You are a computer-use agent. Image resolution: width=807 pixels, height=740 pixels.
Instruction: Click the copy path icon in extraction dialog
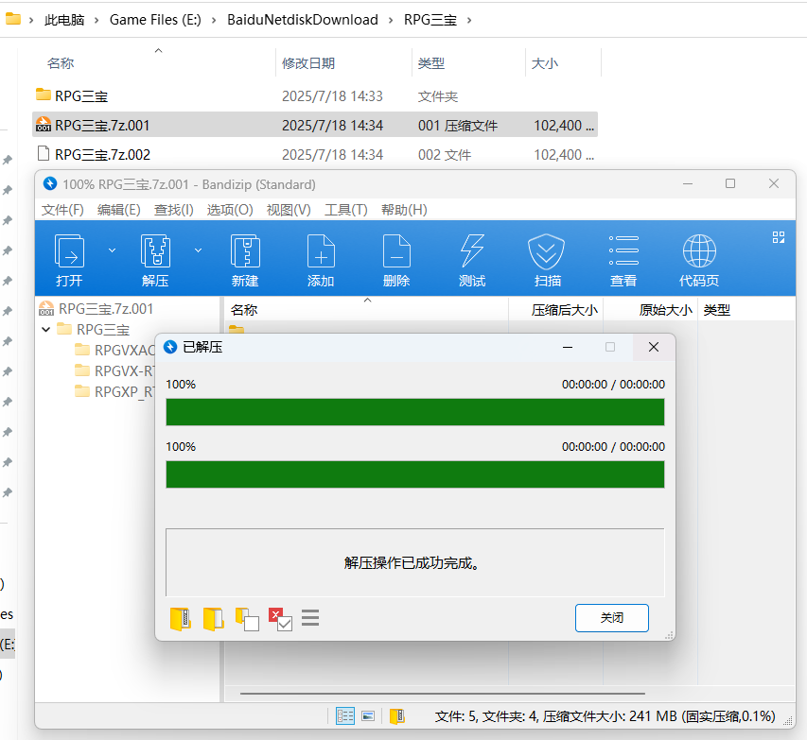tap(247, 619)
